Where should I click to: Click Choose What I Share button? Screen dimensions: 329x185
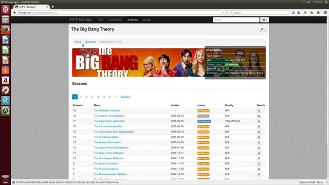(x=311, y=182)
